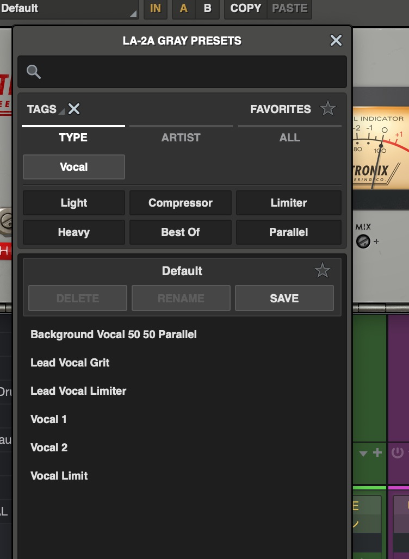Switch to the ARTIST tab

[x=181, y=138]
